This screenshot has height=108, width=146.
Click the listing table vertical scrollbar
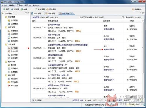[143, 47]
